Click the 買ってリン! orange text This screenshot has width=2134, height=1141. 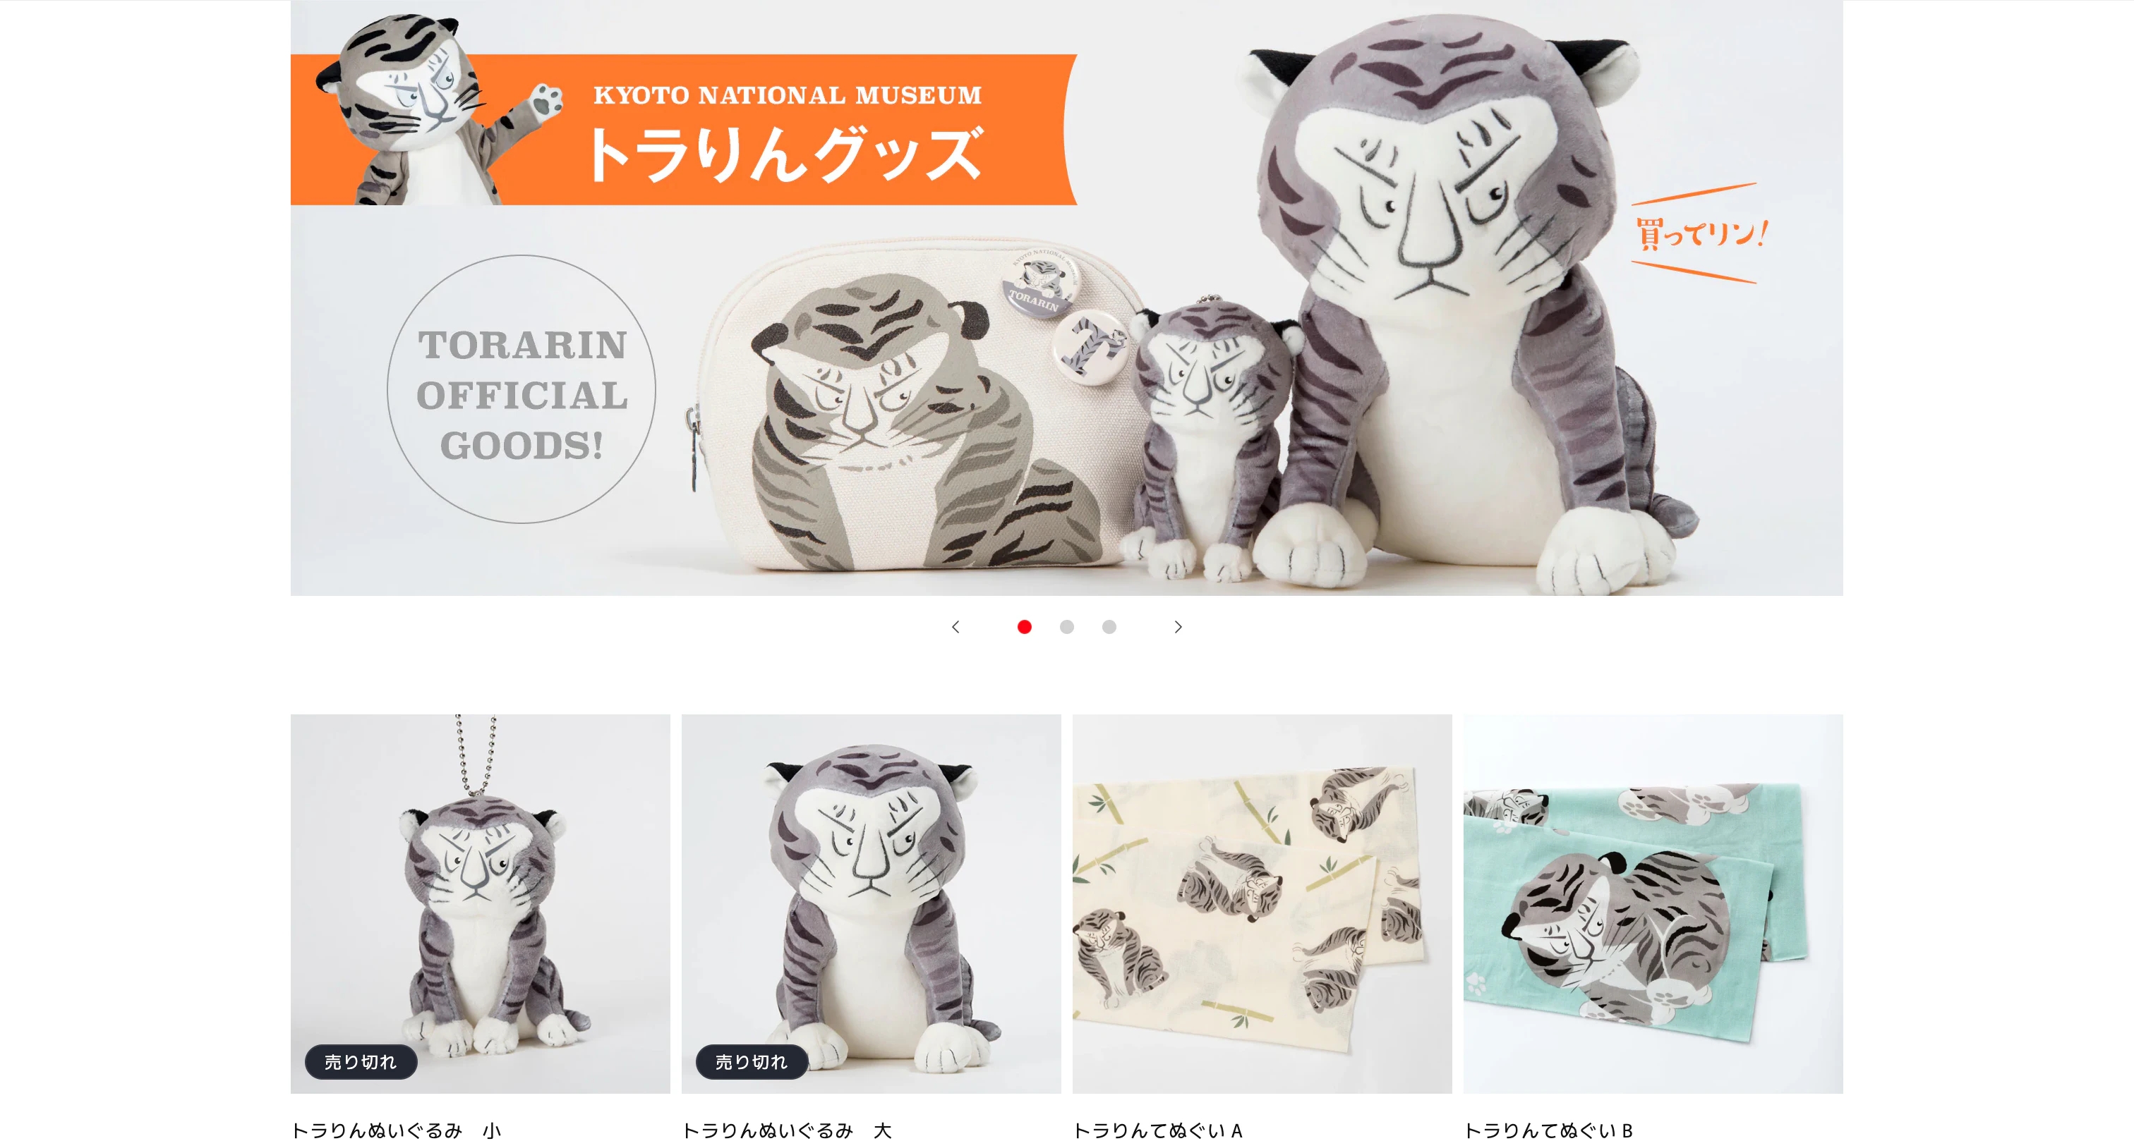click(1700, 233)
